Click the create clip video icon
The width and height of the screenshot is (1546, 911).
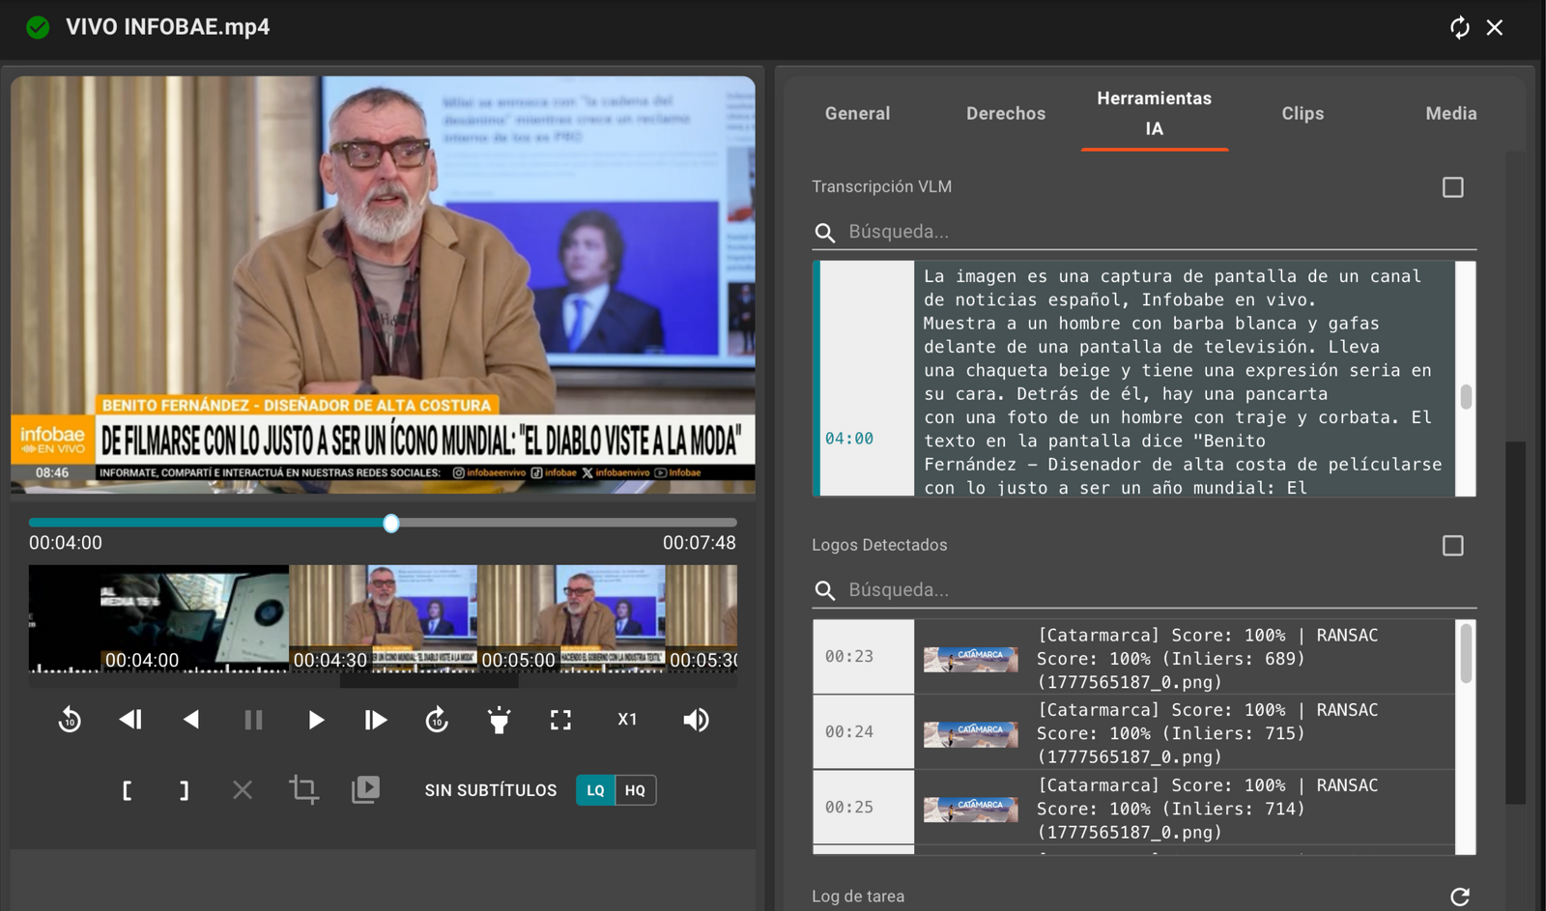coord(365,790)
